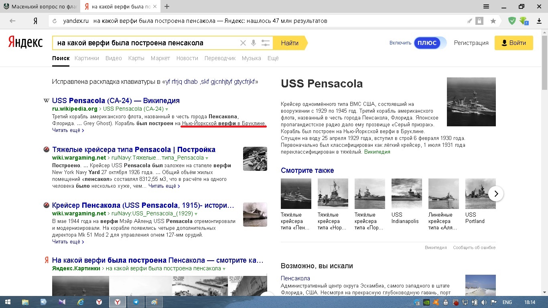
Task: Open the Ещё search category menu
Action: pyautogui.click(x=273, y=58)
